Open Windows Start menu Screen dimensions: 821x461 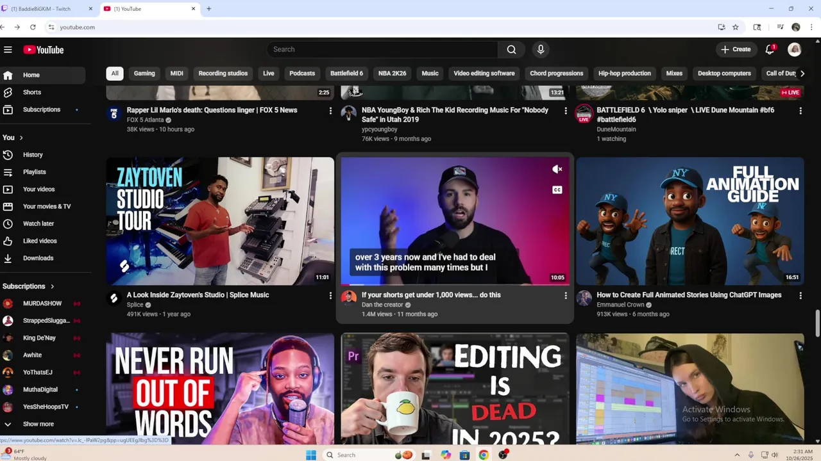click(311, 455)
